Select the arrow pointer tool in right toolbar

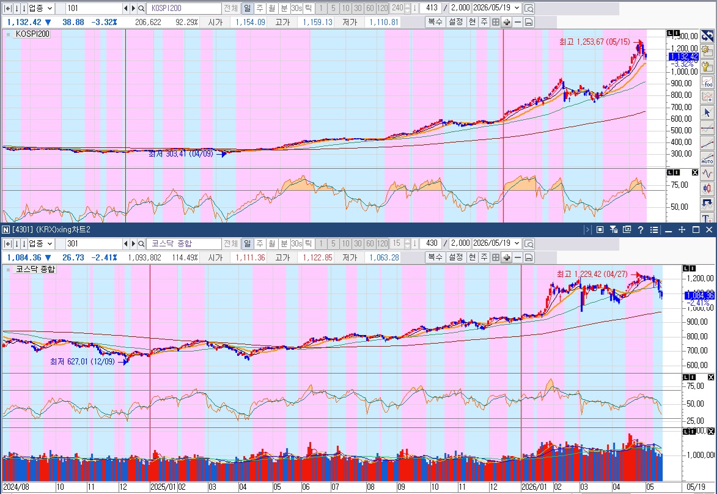(707, 112)
